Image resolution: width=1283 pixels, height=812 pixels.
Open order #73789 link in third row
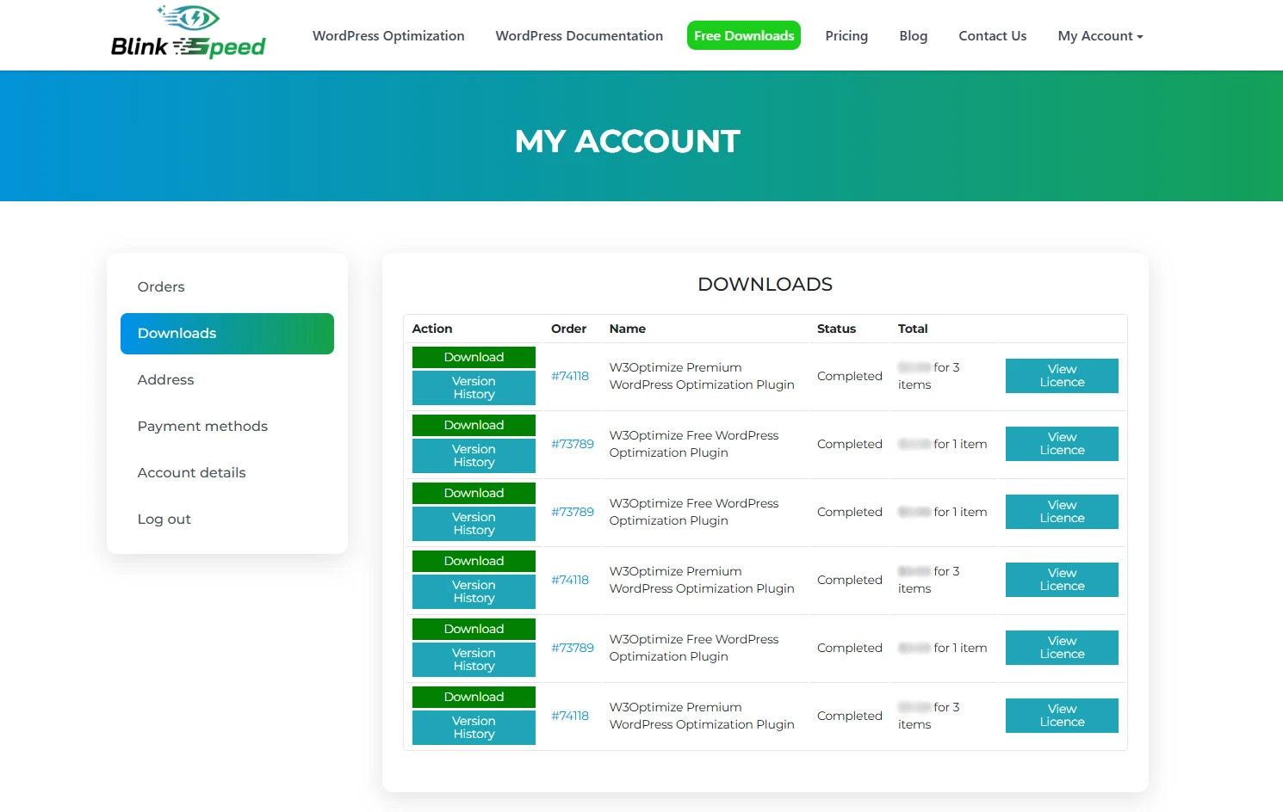(573, 512)
